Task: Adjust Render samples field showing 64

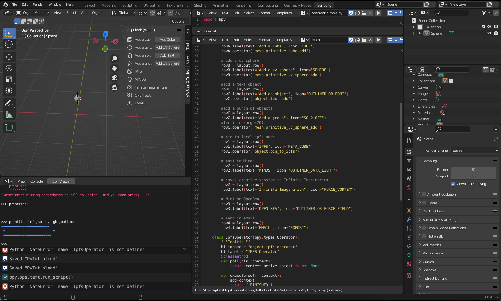Action: [474, 170]
